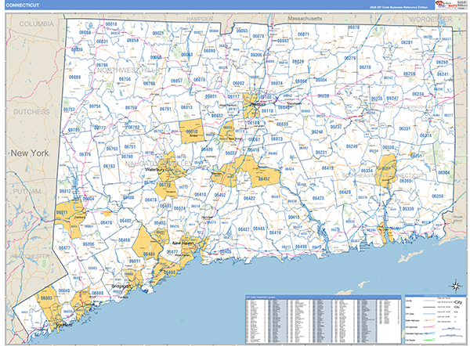The height and width of the screenshot is (346, 470).
Task: Click ZIP code 06249
Action: [352, 146]
